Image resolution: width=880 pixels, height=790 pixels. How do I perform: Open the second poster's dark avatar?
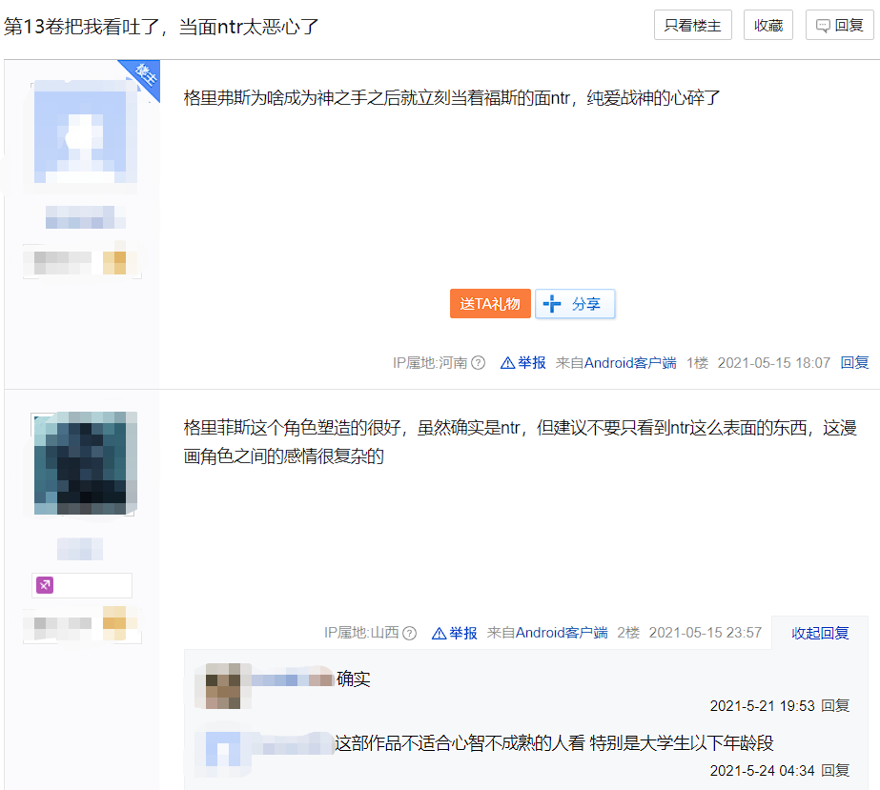[x=85, y=463]
